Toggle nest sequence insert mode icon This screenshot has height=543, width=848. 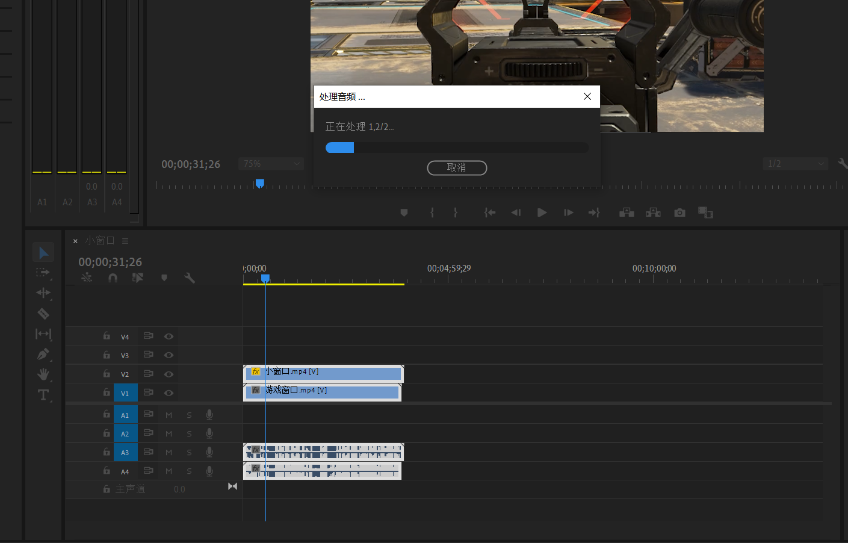(x=87, y=278)
